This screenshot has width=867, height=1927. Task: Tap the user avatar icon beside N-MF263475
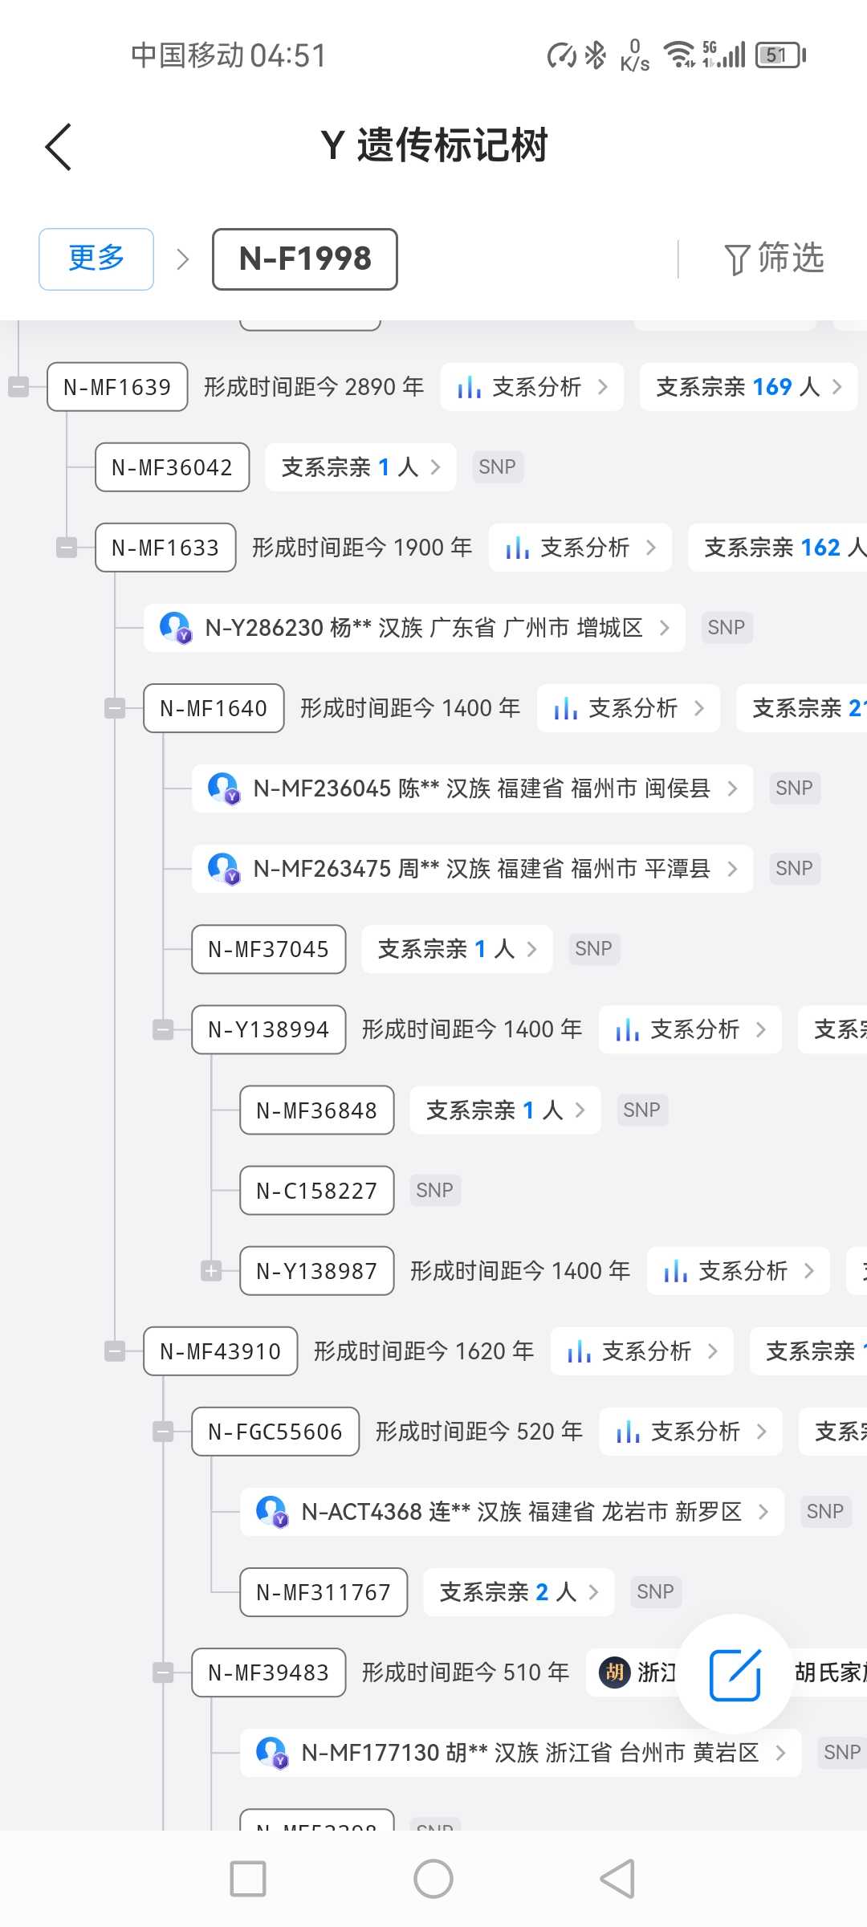click(x=223, y=868)
